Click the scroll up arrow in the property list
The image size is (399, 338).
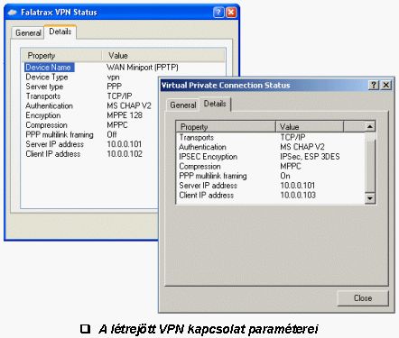click(x=370, y=126)
